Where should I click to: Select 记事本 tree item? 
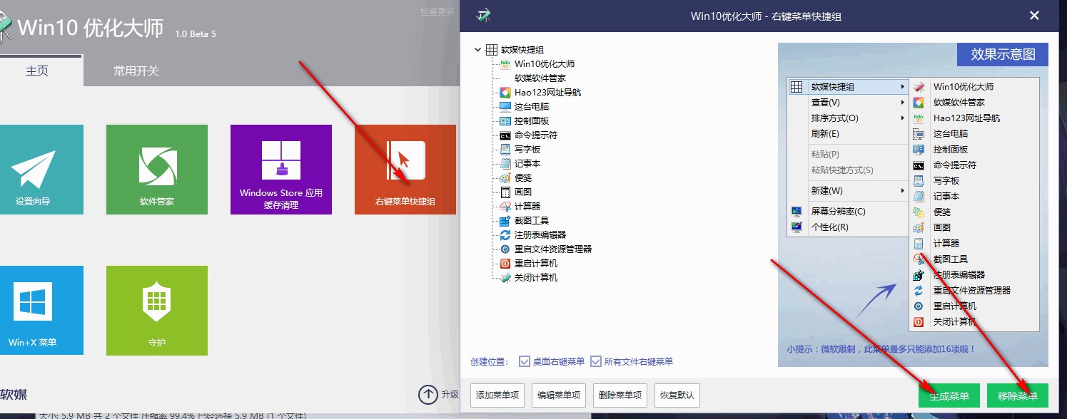point(527,164)
